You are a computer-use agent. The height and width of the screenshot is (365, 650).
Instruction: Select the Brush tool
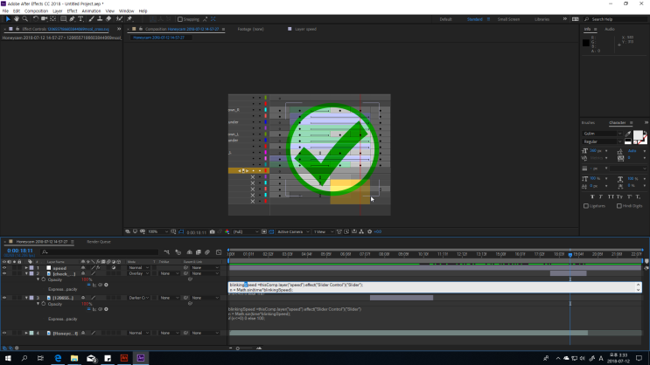(91, 19)
